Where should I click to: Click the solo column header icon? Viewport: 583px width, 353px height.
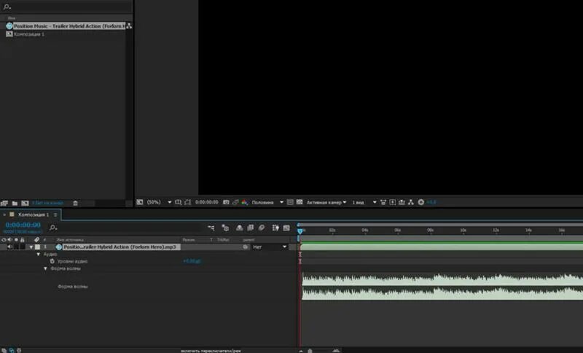pos(16,240)
